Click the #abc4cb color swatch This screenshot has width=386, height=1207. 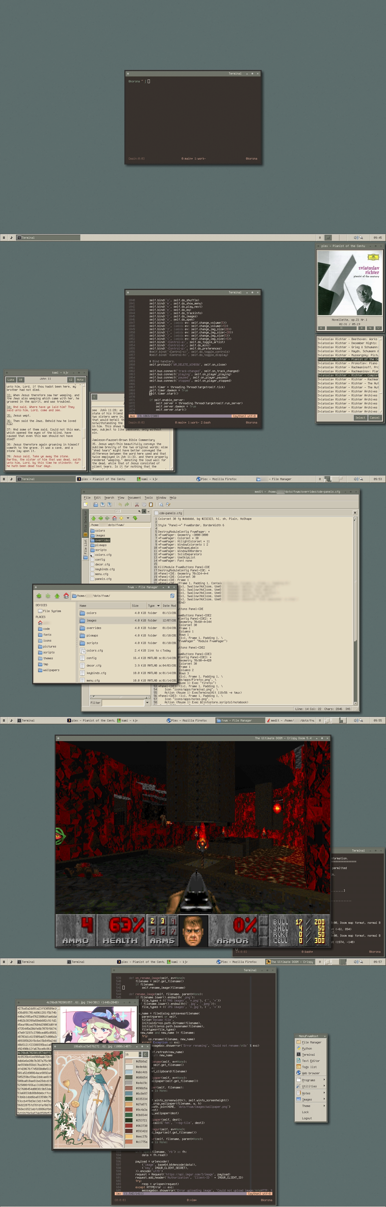click(x=129, y=1072)
